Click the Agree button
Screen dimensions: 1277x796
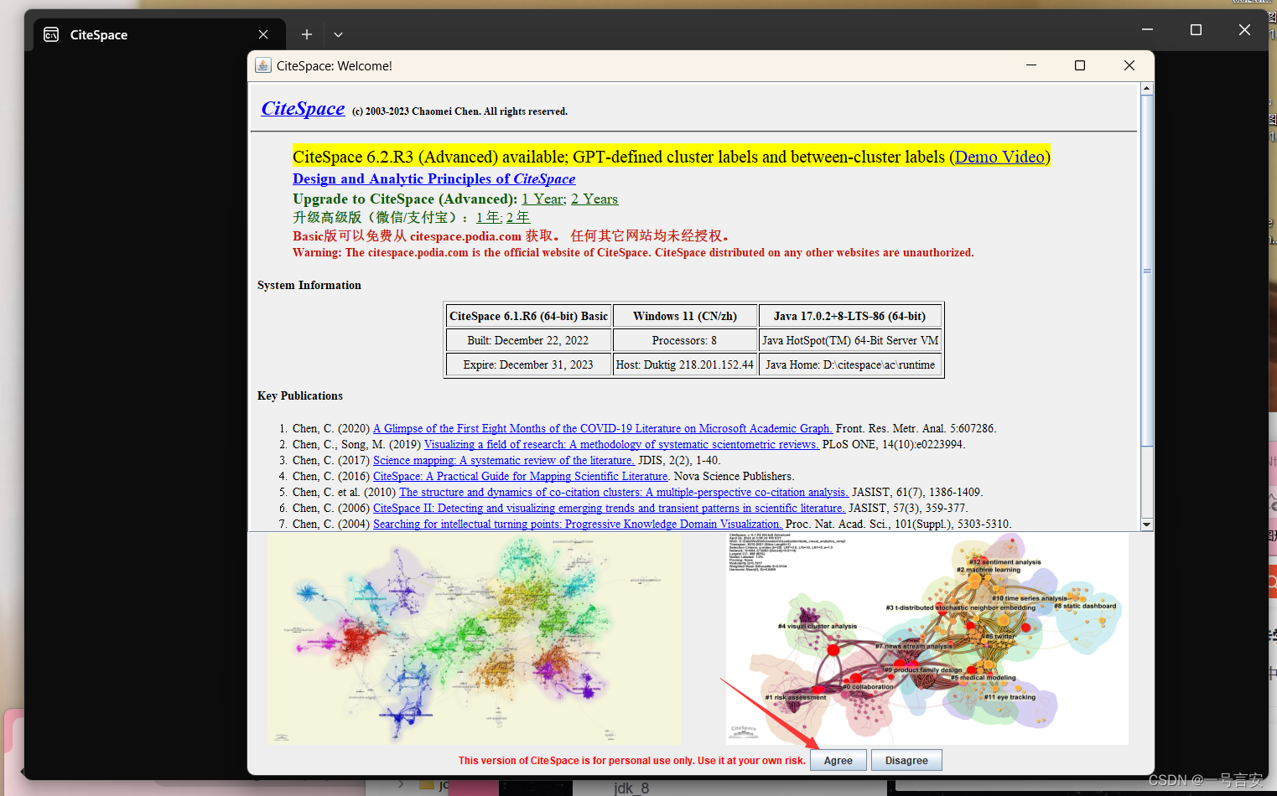point(838,760)
